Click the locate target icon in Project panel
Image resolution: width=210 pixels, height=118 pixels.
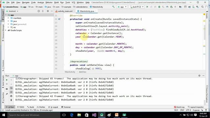tap(39, 11)
